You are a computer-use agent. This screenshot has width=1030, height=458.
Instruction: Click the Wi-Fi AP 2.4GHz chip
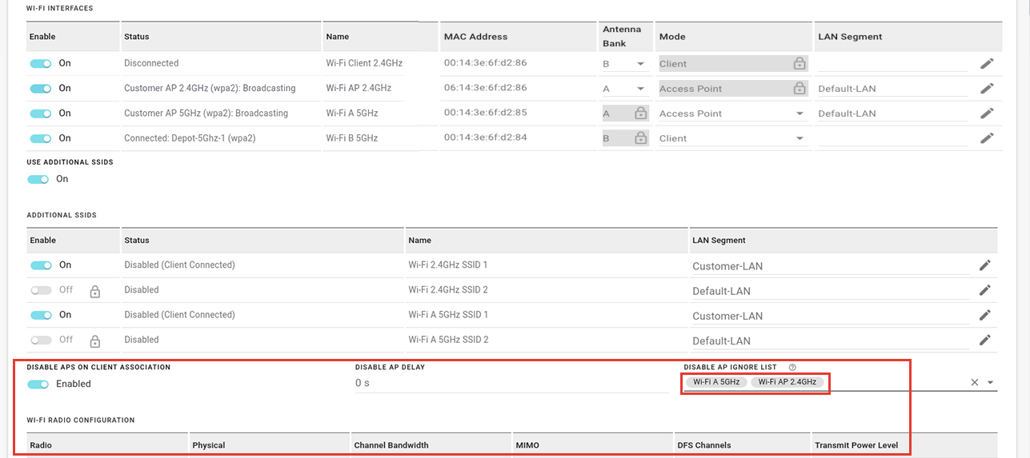coord(787,382)
